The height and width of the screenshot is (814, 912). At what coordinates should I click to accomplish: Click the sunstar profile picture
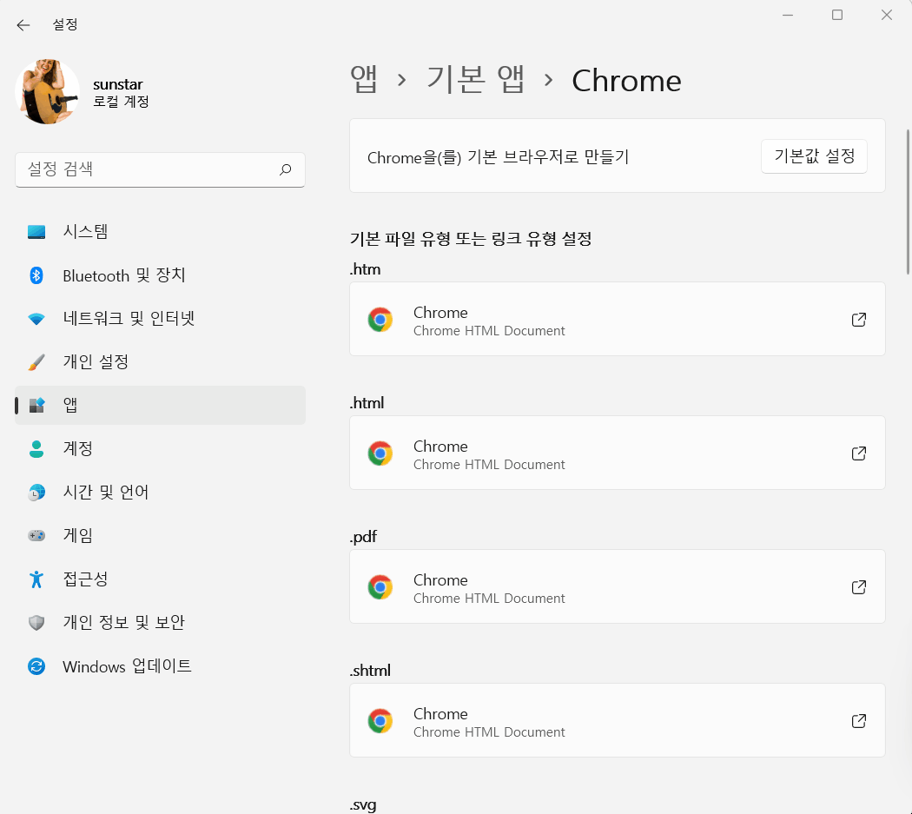48,91
